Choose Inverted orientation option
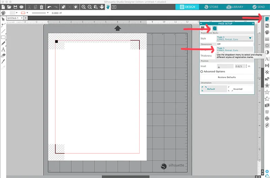 240,89
